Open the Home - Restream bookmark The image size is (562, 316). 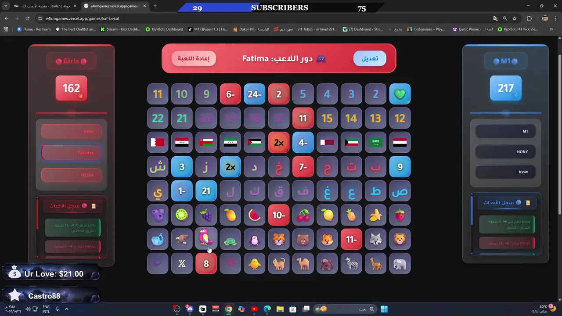click(34, 29)
